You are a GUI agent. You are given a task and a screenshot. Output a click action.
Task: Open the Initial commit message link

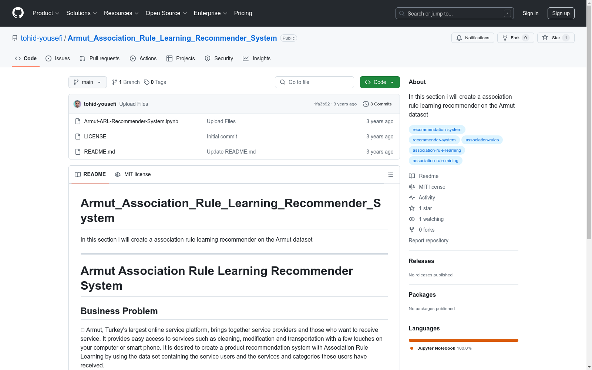[222, 137]
